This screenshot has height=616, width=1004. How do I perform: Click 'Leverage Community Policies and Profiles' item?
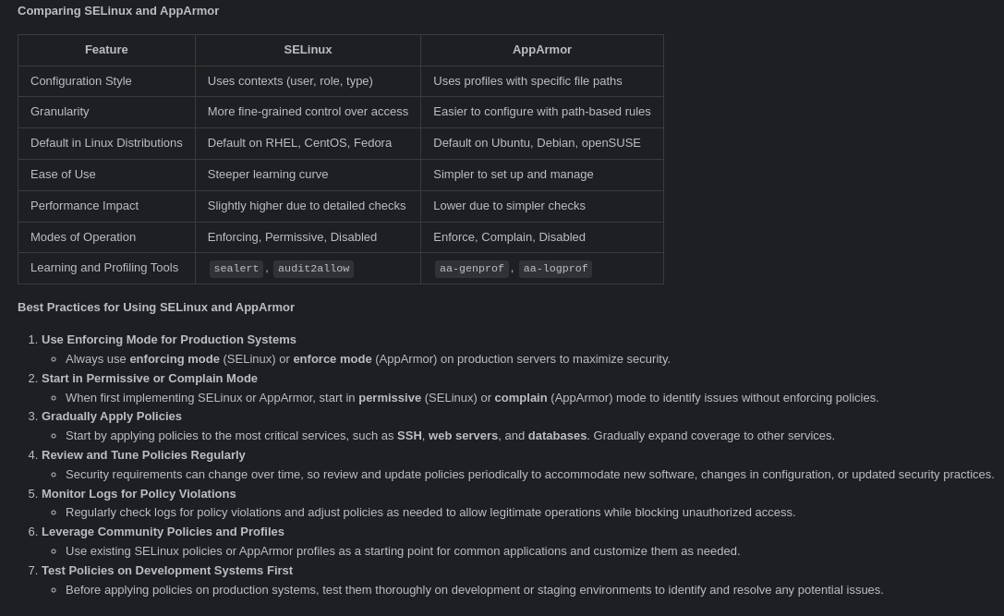[x=163, y=532]
